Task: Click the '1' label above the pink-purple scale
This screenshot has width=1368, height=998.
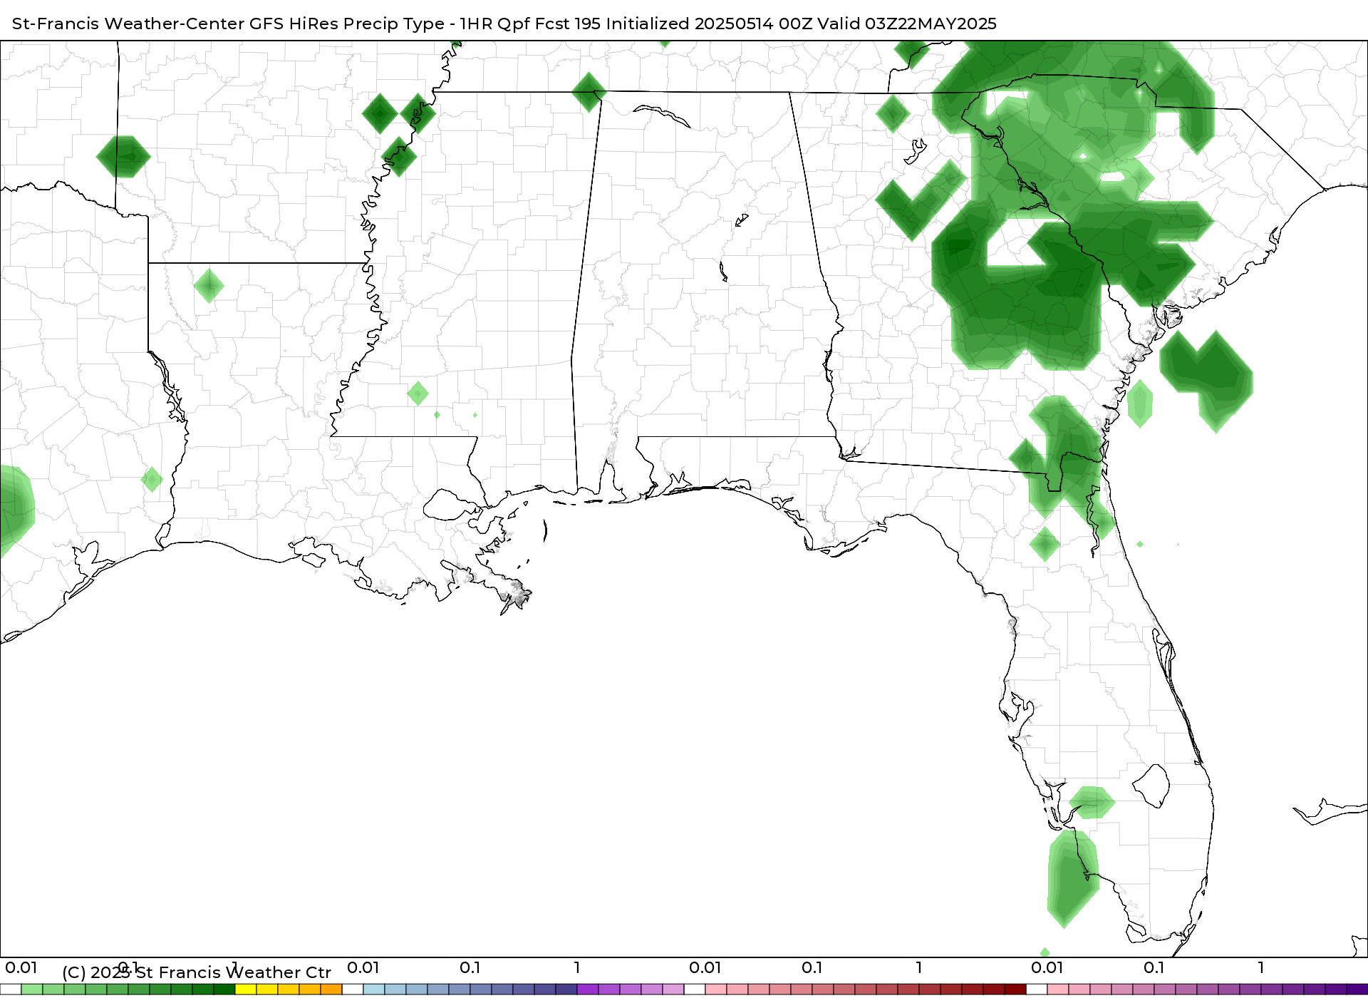Action: 1261,968
